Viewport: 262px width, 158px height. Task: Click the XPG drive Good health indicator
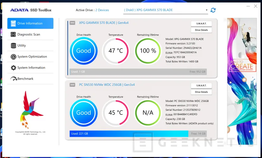tap(84, 51)
